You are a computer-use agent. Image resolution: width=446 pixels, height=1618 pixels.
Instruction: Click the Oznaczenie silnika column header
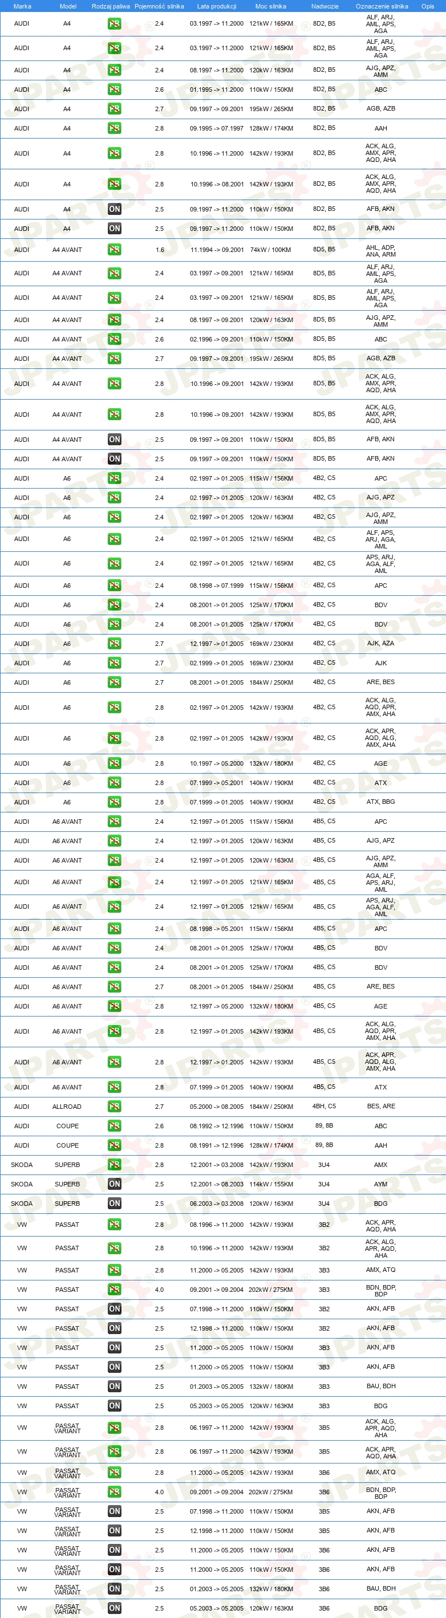pos(382,6)
